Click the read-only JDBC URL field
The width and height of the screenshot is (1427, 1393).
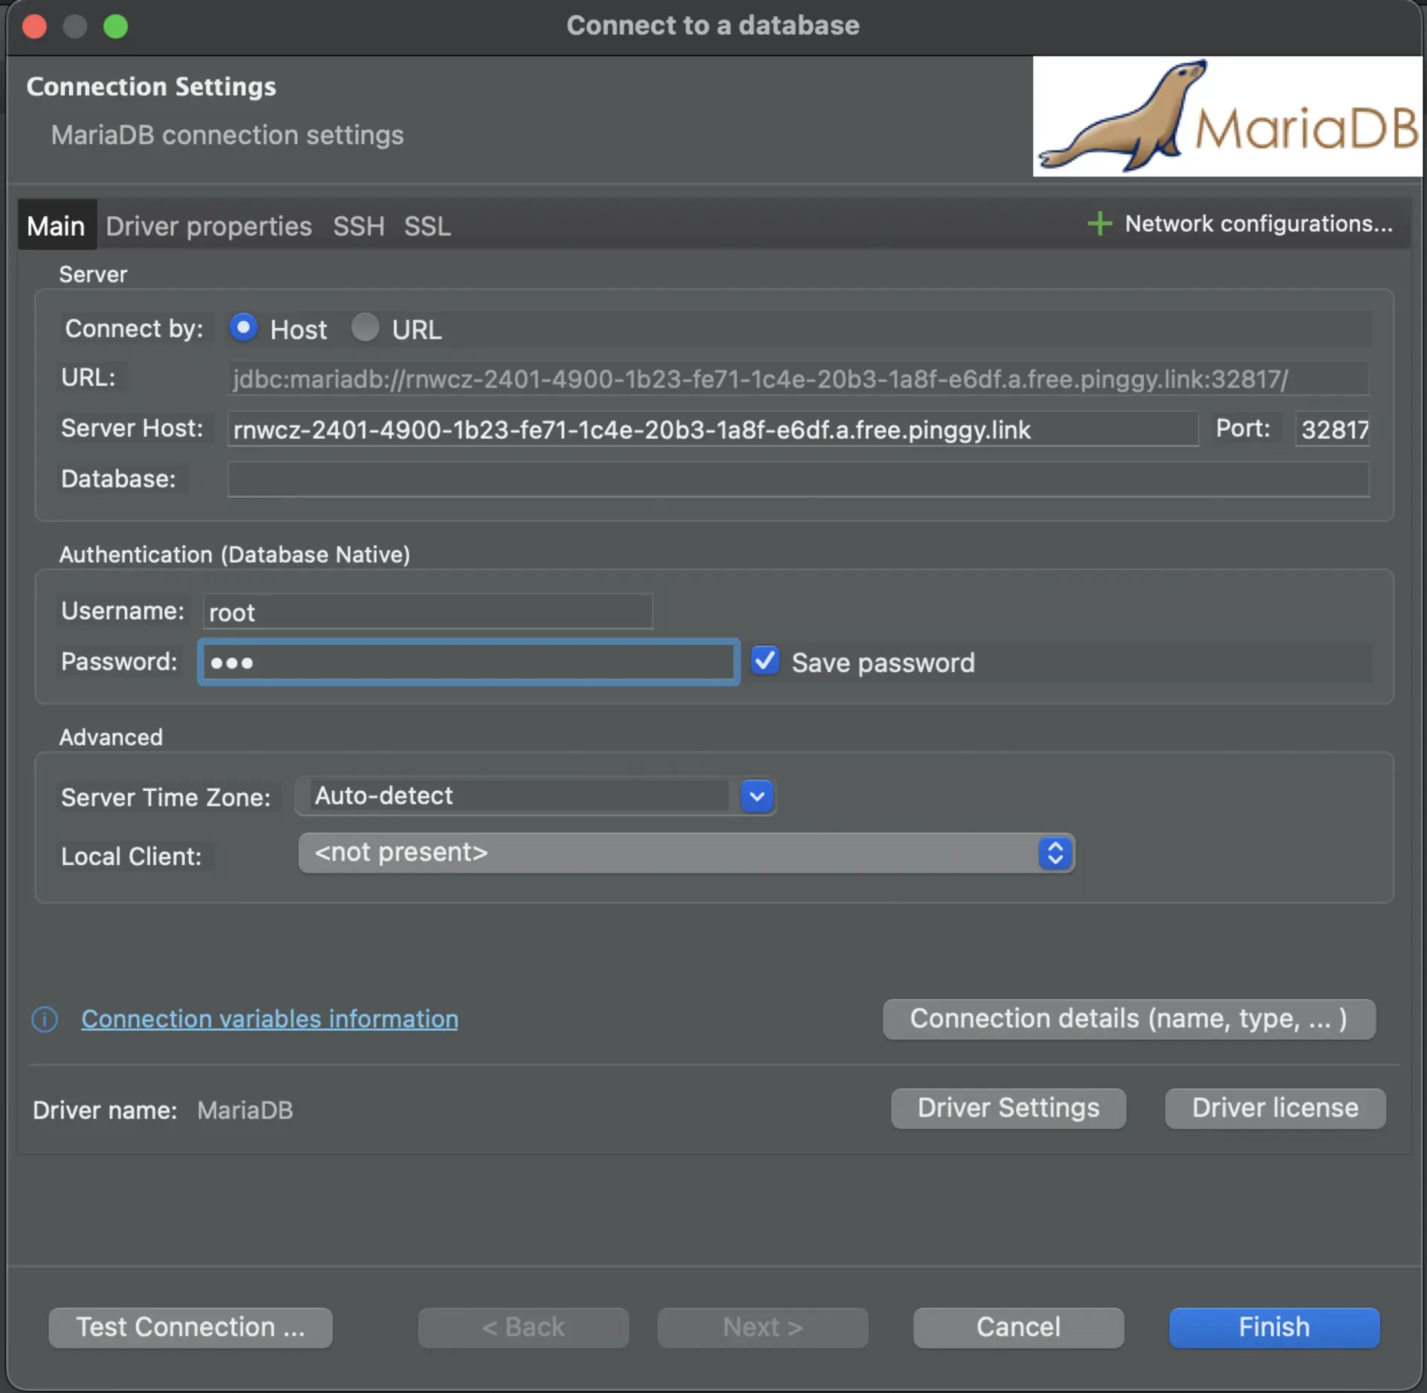(x=798, y=379)
